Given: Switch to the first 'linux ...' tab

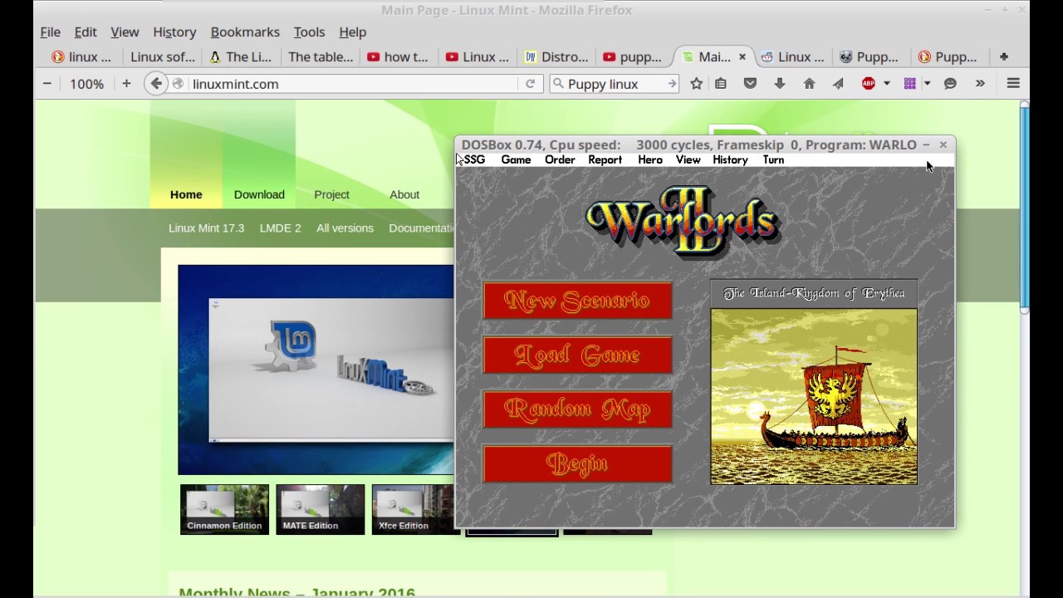Looking at the screenshot, I should coord(81,56).
